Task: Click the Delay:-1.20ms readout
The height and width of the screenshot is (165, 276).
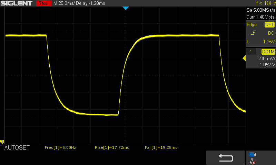Action: click(x=90, y=3)
